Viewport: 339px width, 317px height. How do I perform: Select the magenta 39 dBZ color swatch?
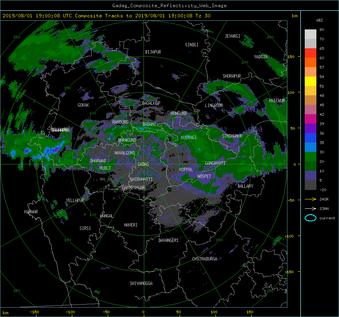(310, 119)
